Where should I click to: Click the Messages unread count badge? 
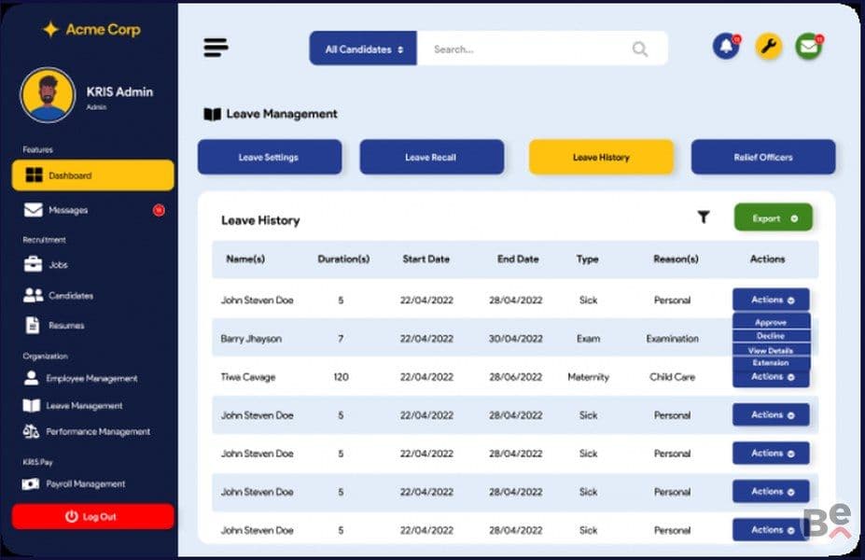[159, 210]
